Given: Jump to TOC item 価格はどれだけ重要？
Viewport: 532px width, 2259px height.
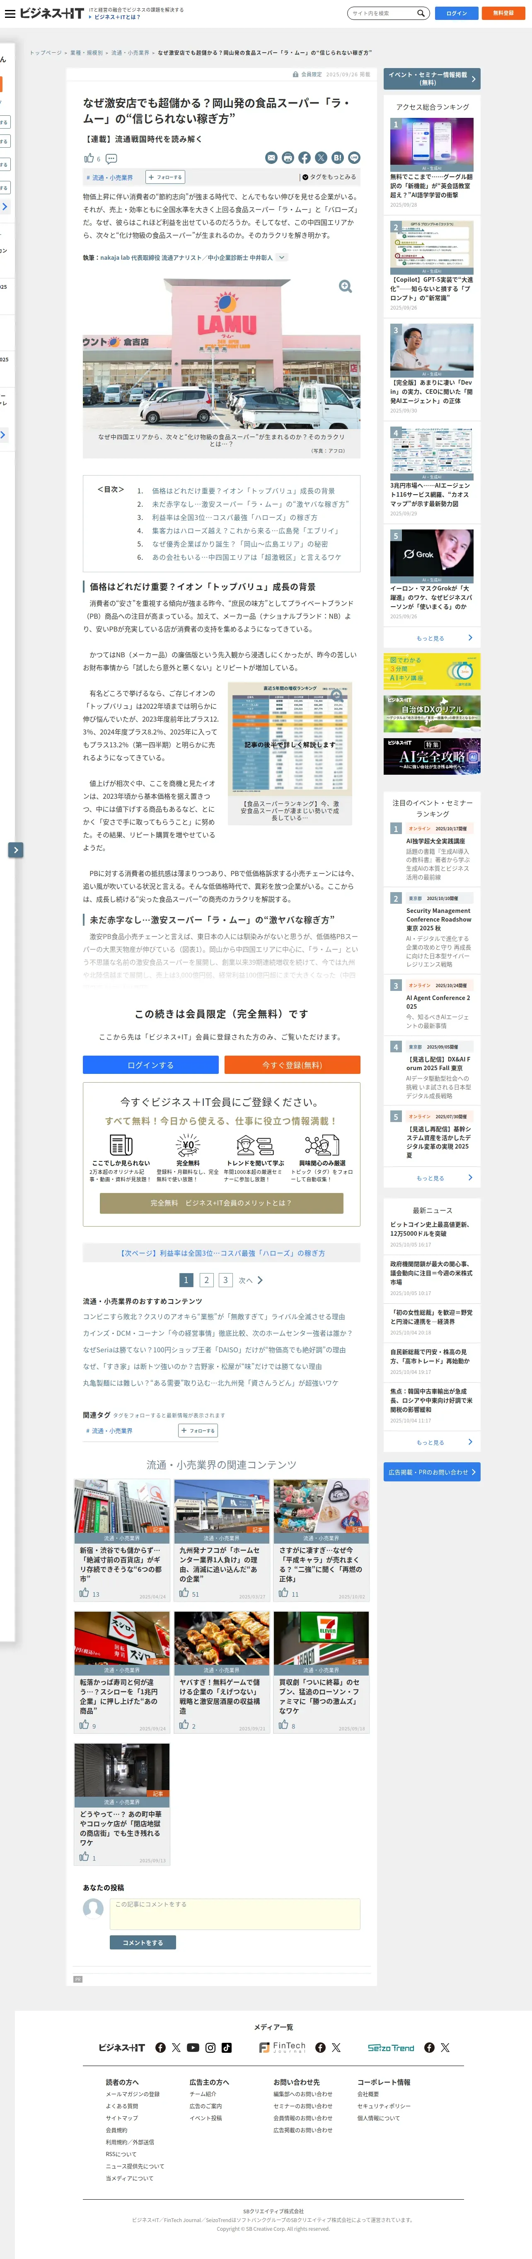Looking at the screenshot, I should pos(243,490).
